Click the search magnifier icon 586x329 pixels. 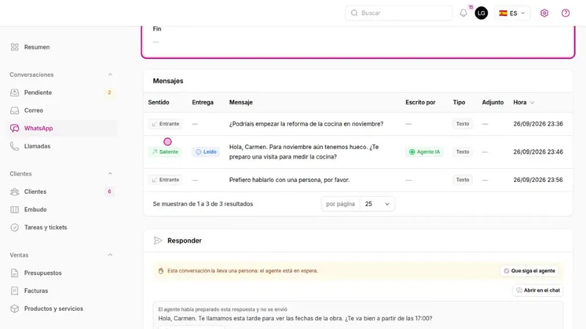[354, 13]
